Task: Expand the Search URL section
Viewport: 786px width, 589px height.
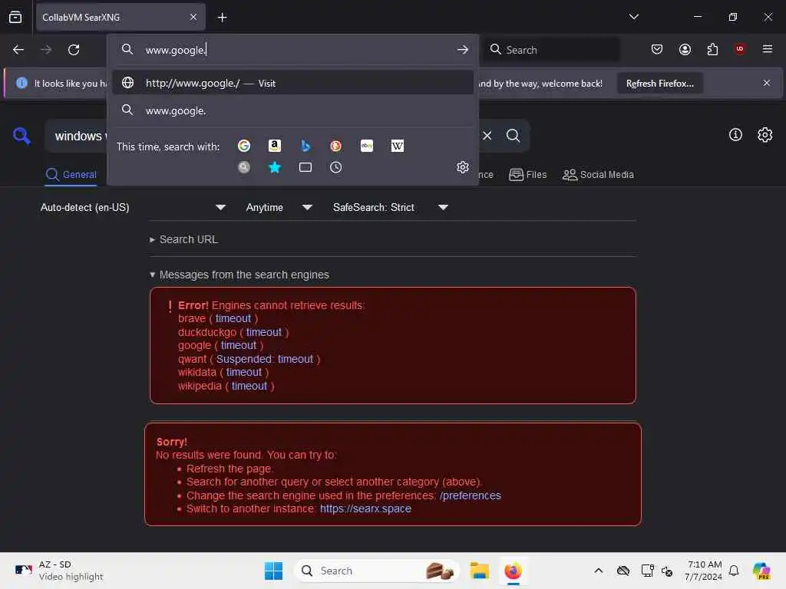Action: (183, 239)
